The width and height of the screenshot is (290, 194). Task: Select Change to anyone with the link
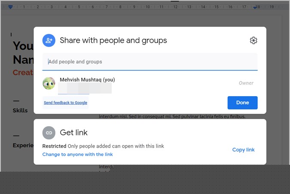(x=77, y=155)
